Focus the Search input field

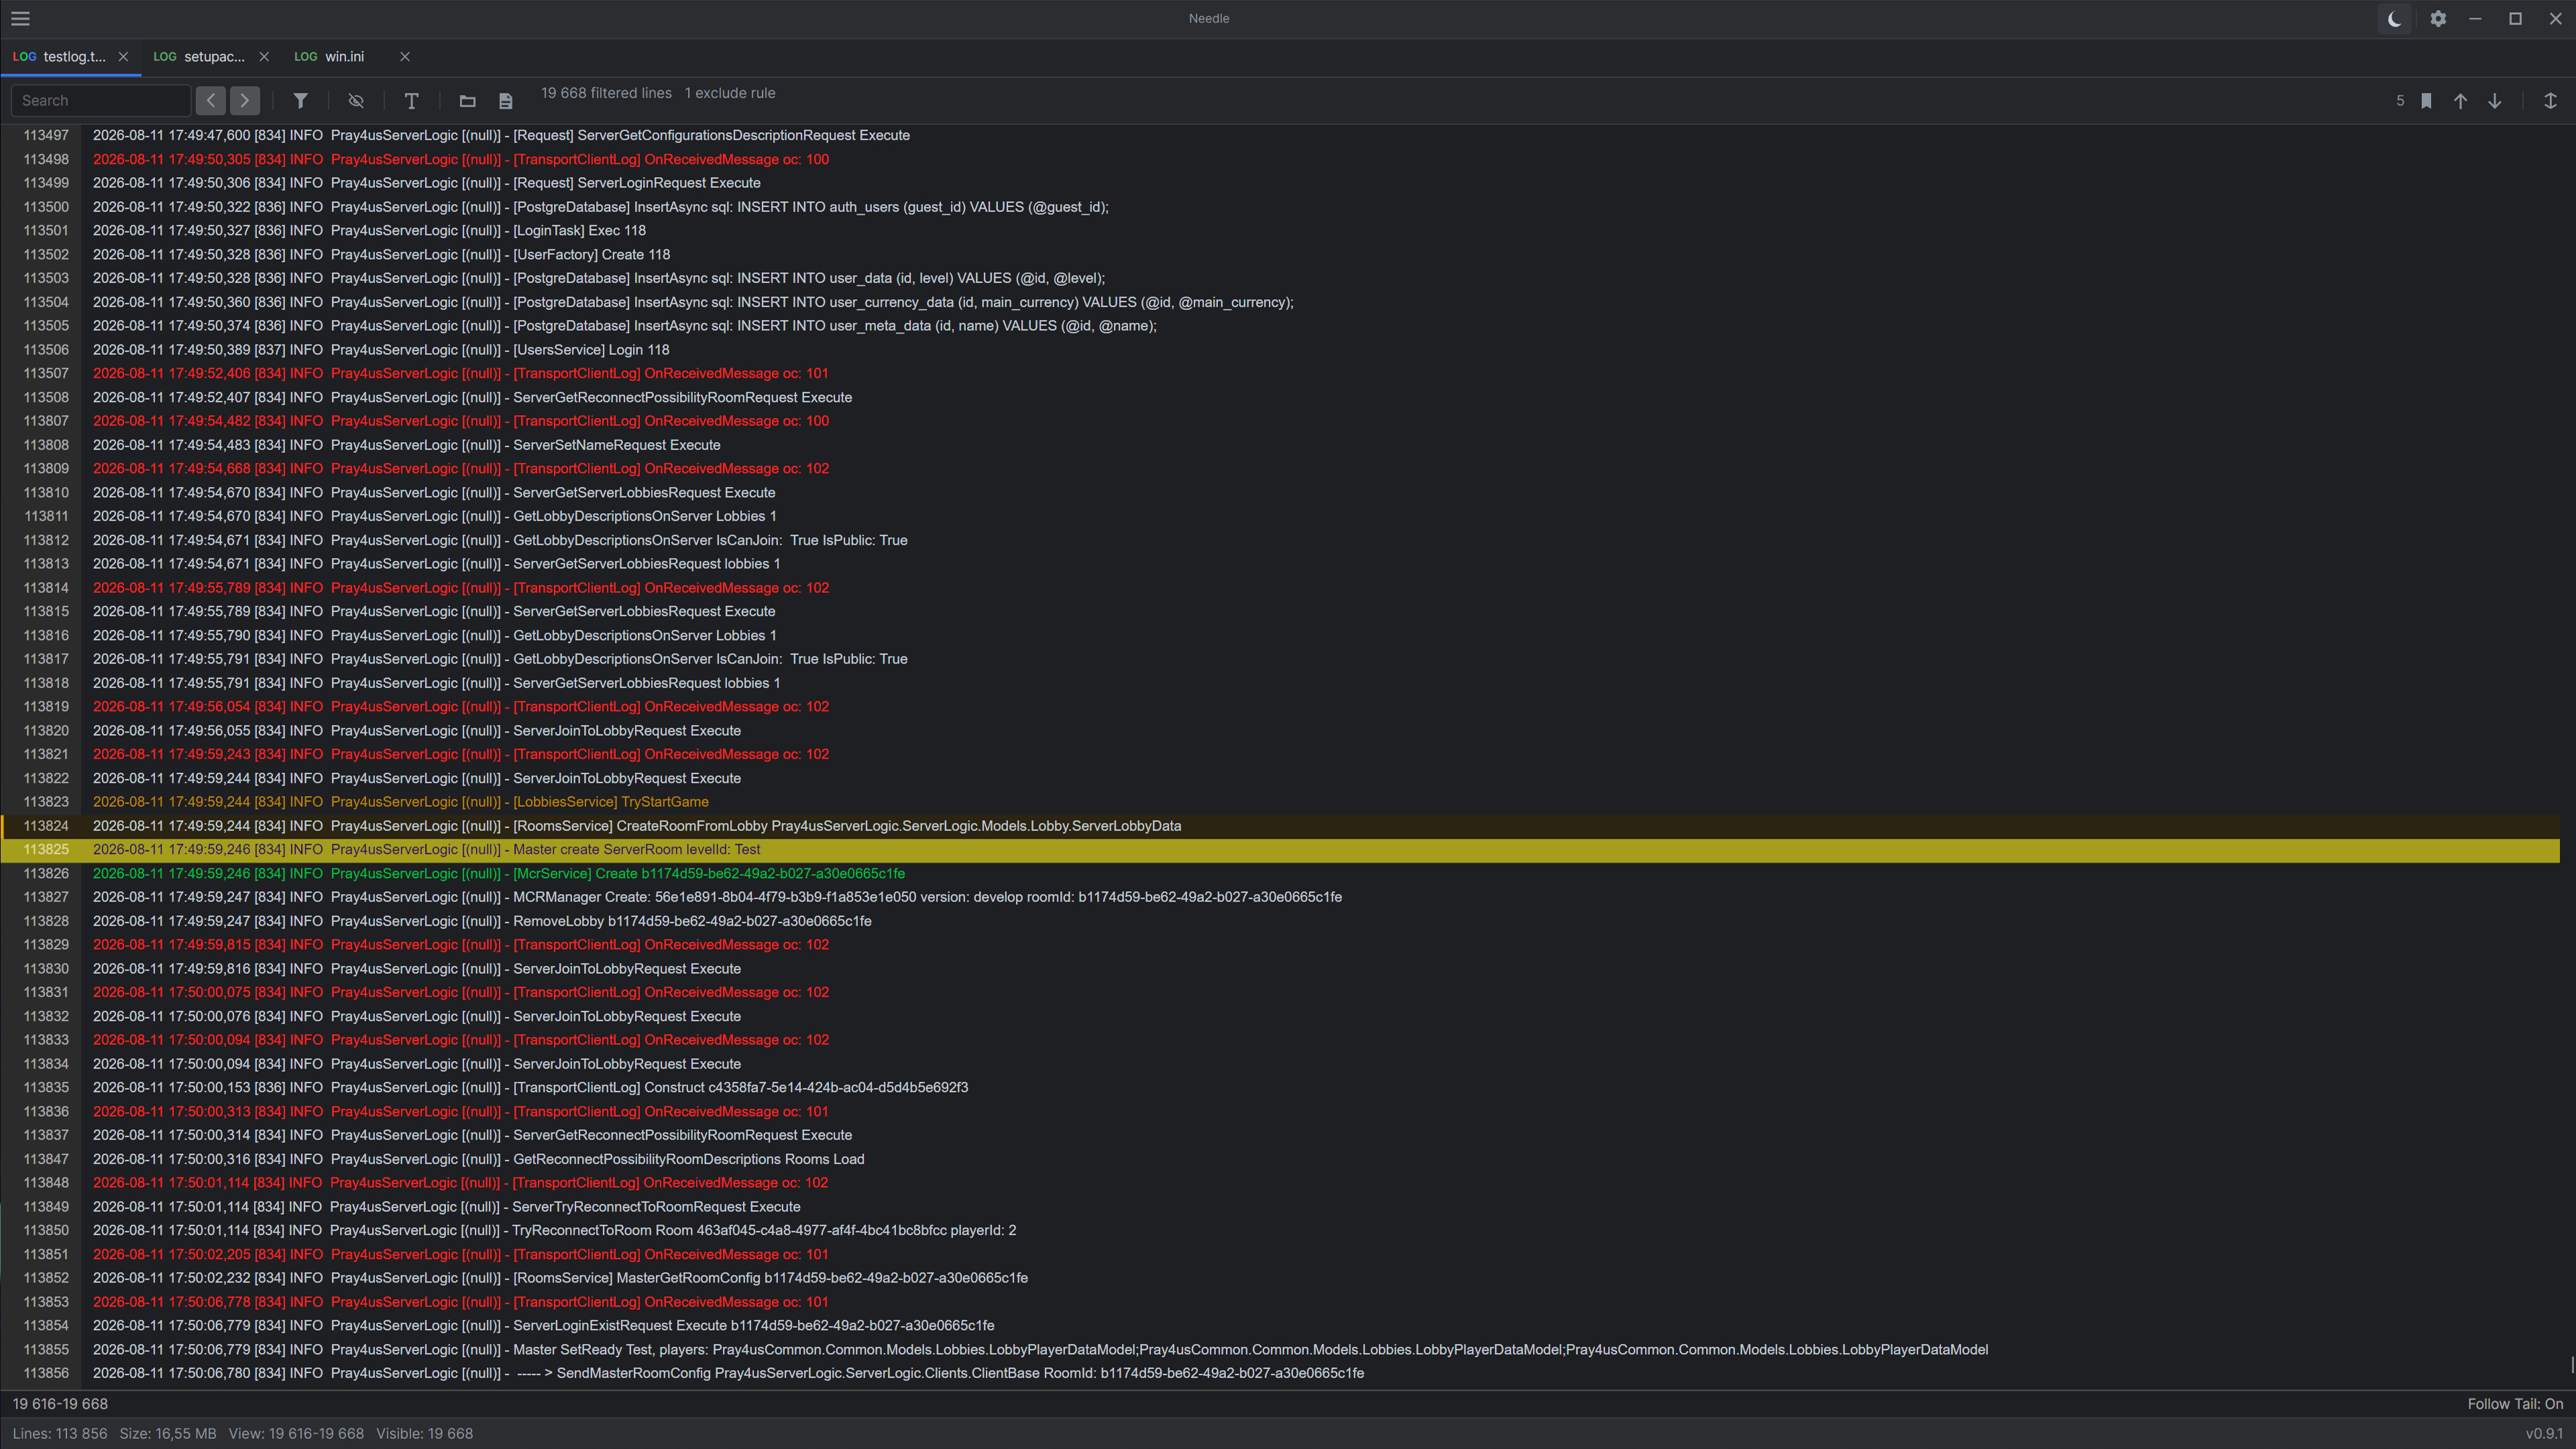[100, 101]
